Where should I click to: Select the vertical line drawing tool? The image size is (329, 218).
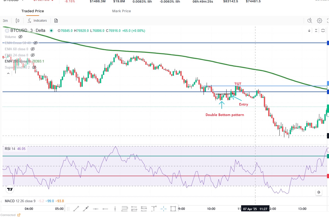115,209
